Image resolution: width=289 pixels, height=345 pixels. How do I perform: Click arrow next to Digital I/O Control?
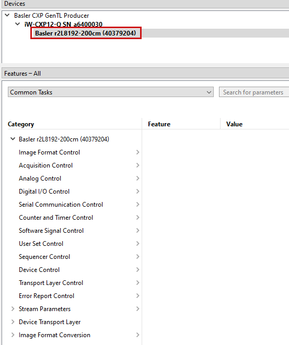pyautogui.click(x=137, y=192)
